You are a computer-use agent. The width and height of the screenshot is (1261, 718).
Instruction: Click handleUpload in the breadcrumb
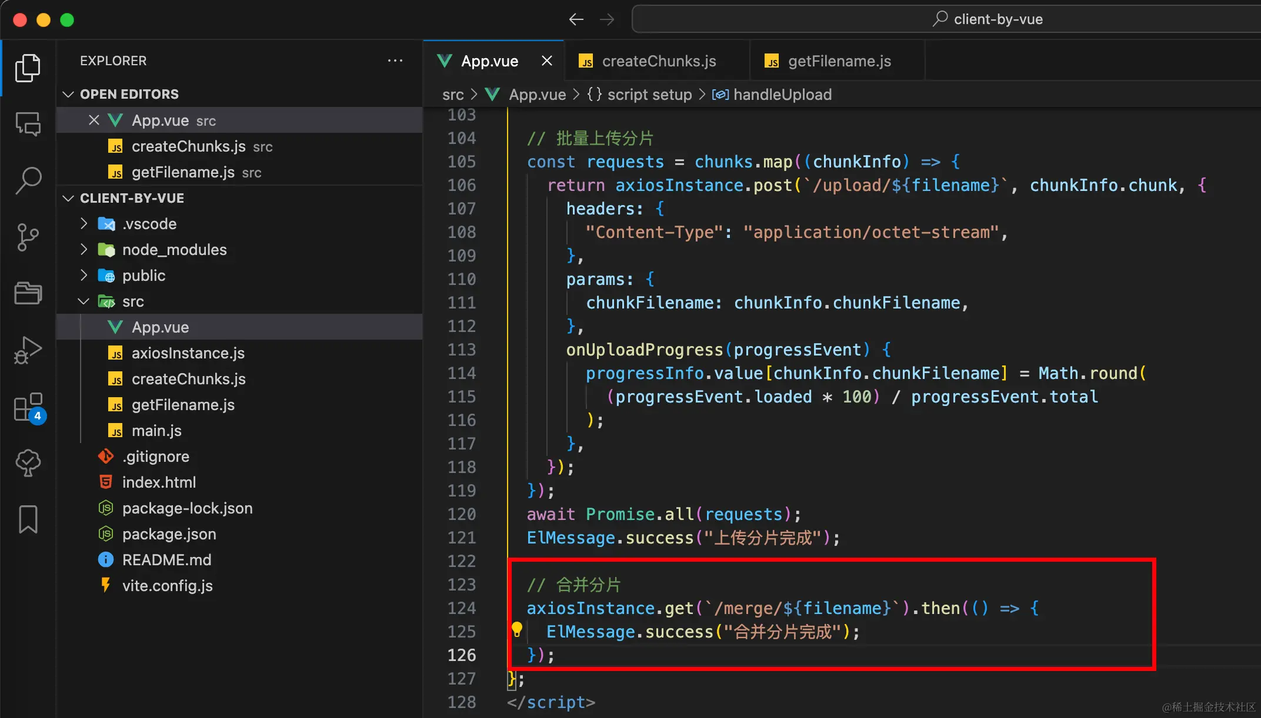[782, 95]
